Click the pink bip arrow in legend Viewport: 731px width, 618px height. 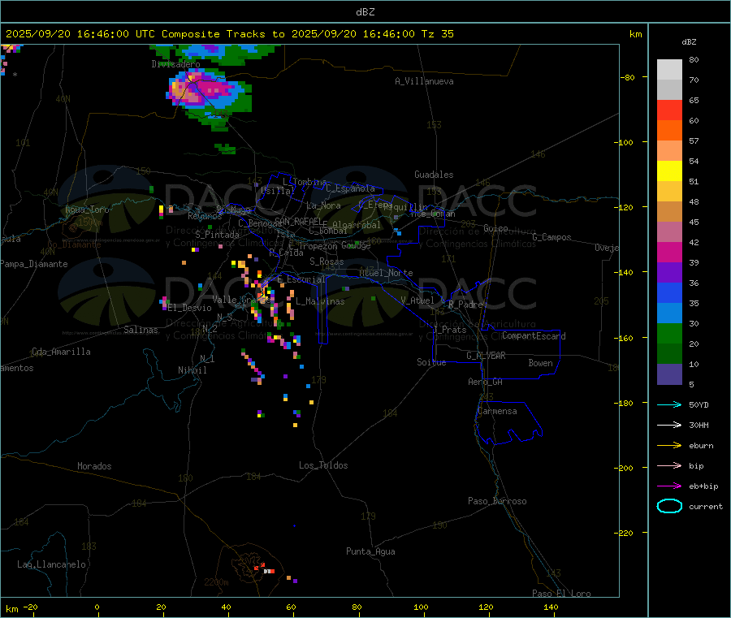pyautogui.click(x=669, y=465)
